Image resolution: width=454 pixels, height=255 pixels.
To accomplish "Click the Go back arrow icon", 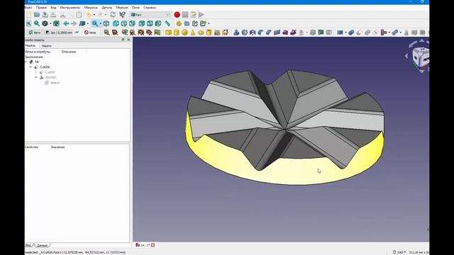I will (66, 23).
